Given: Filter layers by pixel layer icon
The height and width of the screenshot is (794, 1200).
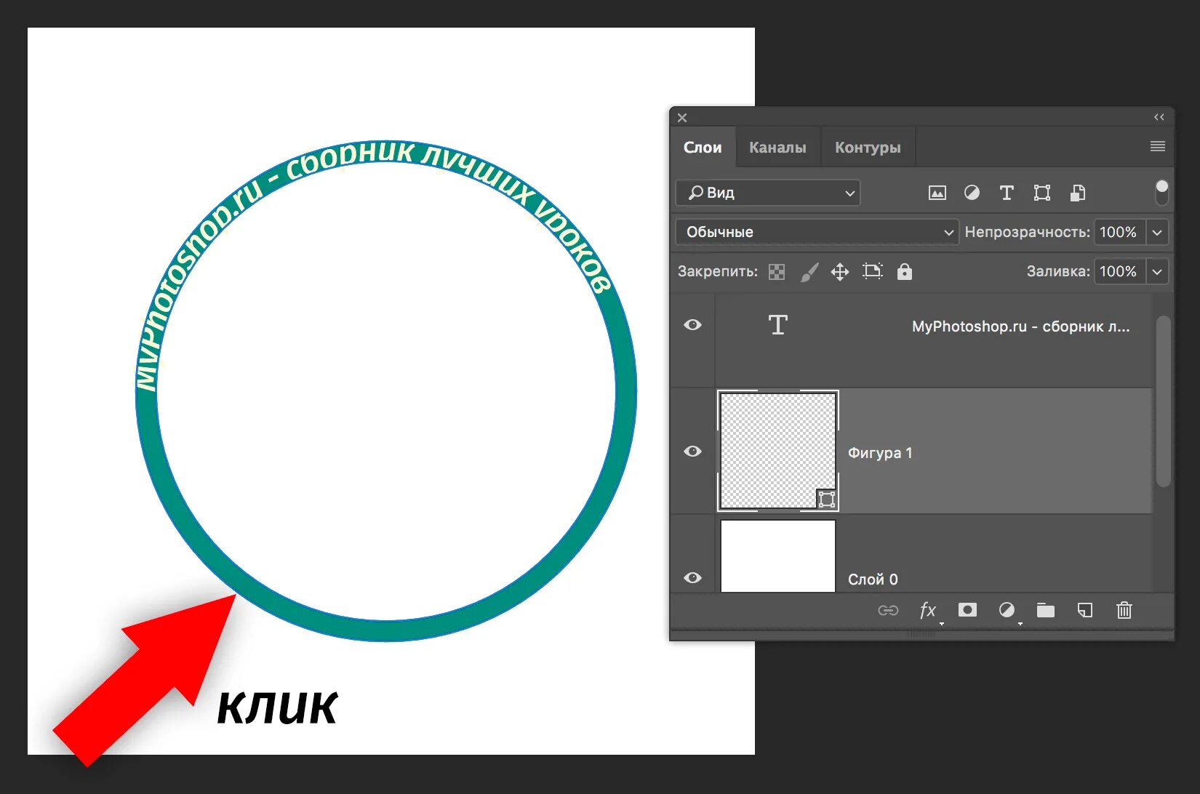Looking at the screenshot, I should point(937,193).
